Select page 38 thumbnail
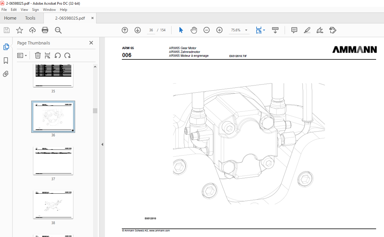 coord(53,205)
